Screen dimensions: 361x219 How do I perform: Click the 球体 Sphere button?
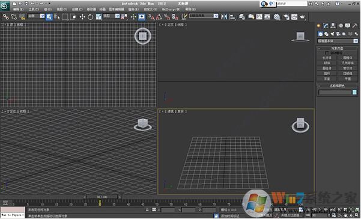click(327, 63)
